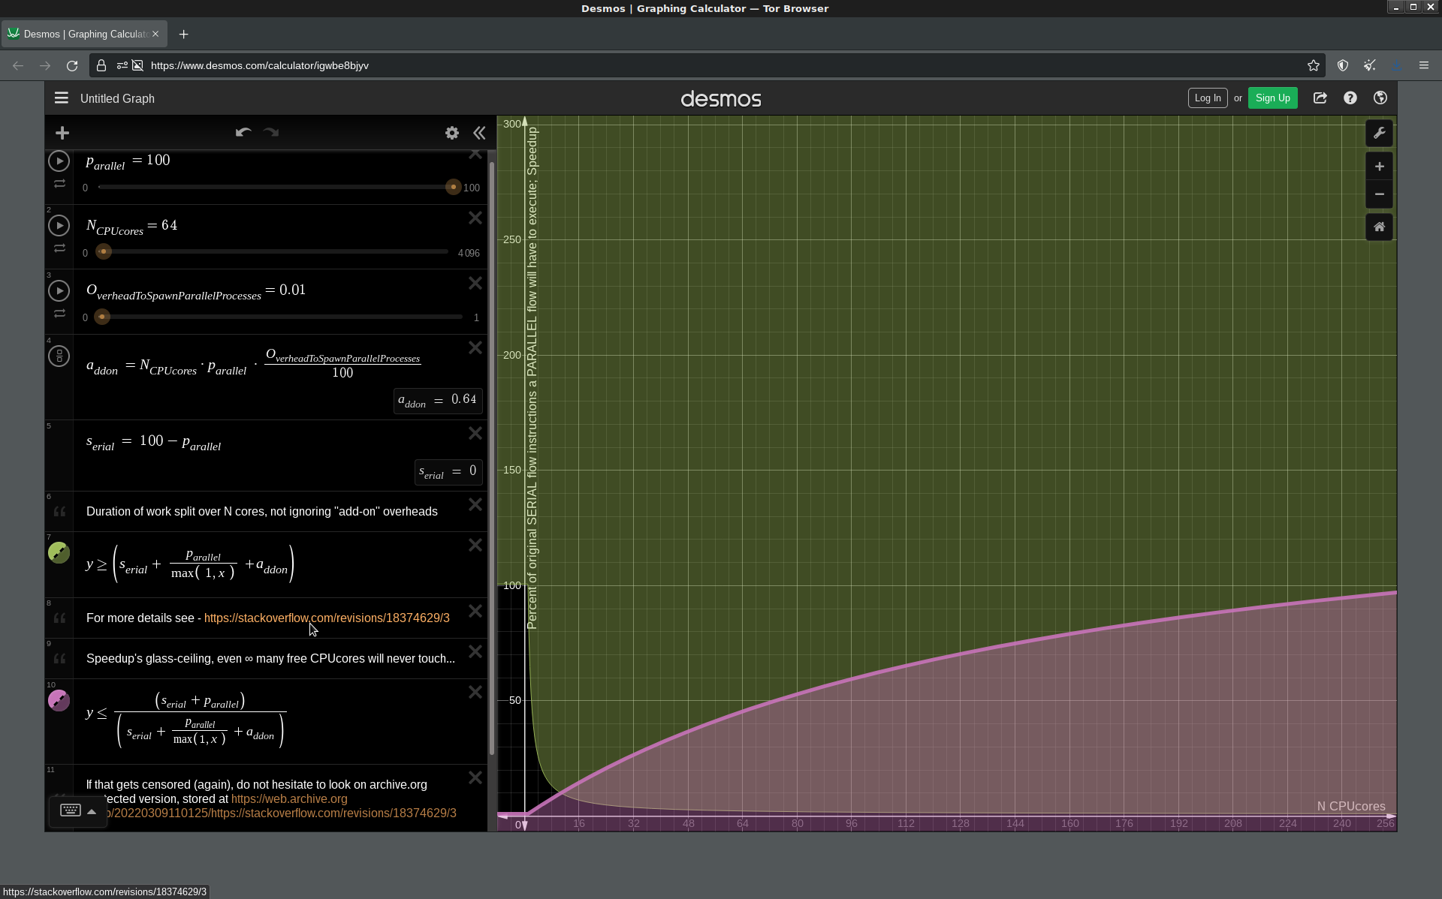Undo the last edit

pyautogui.click(x=243, y=133)
